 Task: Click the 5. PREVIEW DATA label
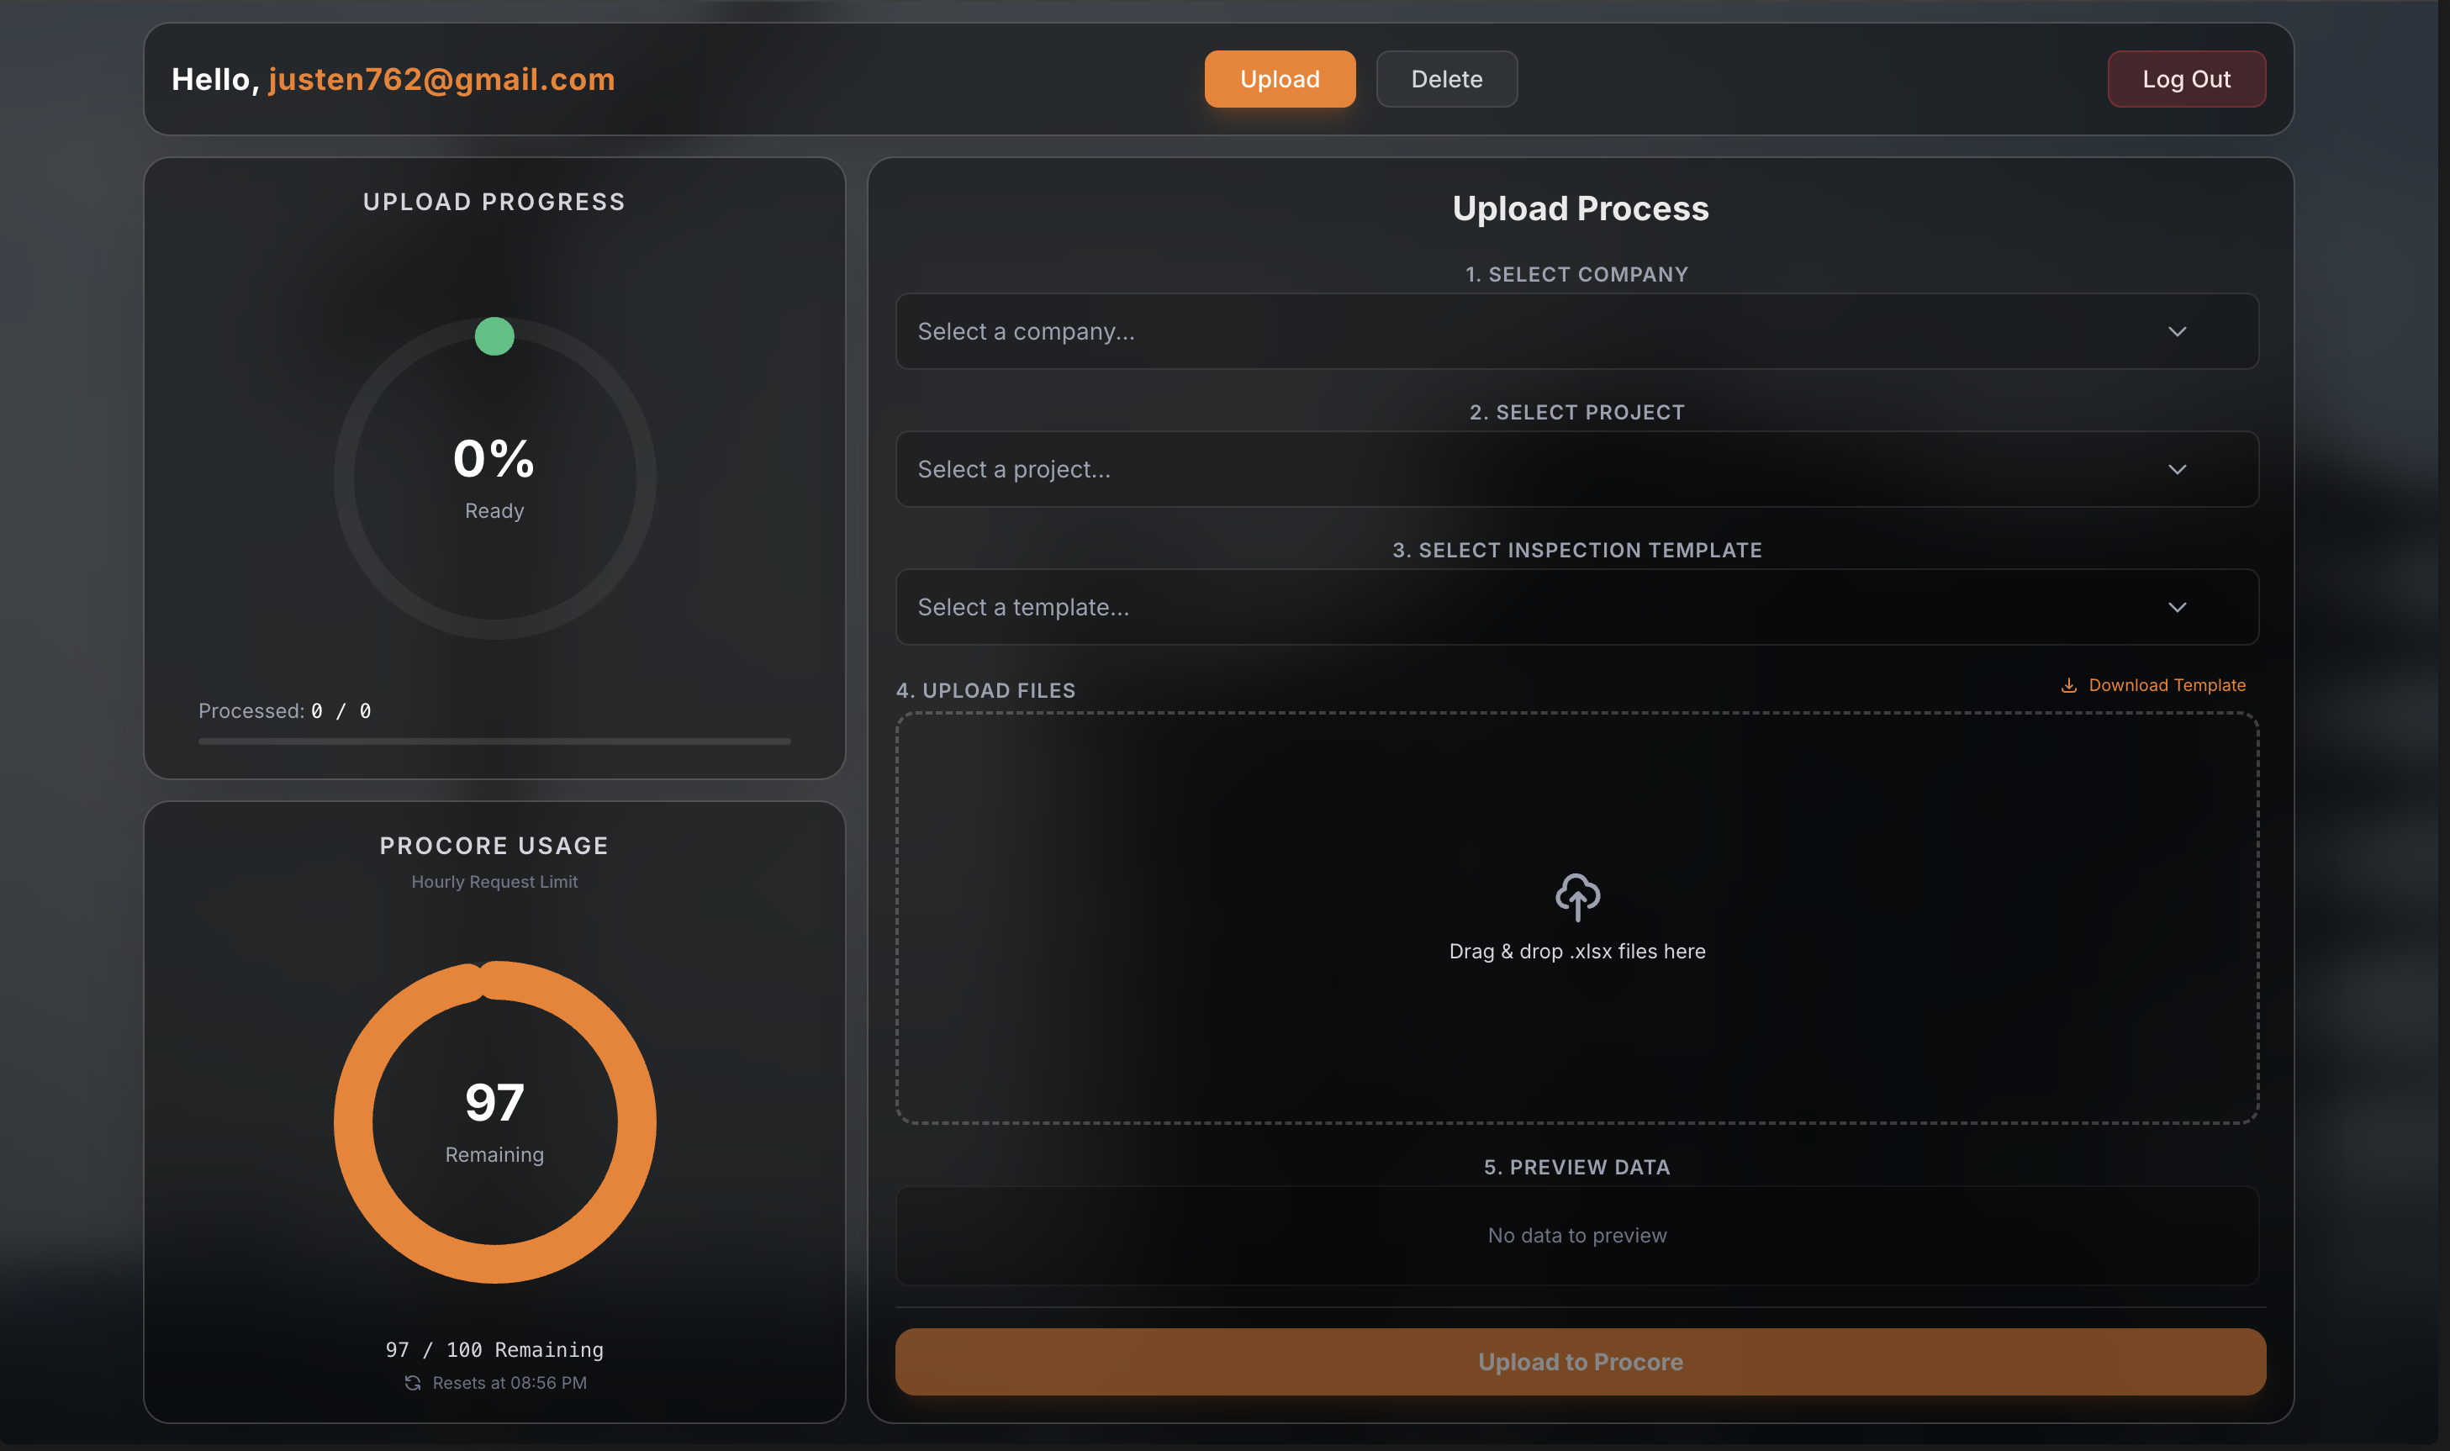pyautogui.click(x=1577, y=1167)
